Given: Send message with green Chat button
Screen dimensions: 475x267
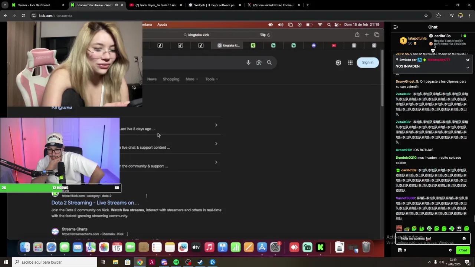Looking at the screenshot, I should pos(463,250).
